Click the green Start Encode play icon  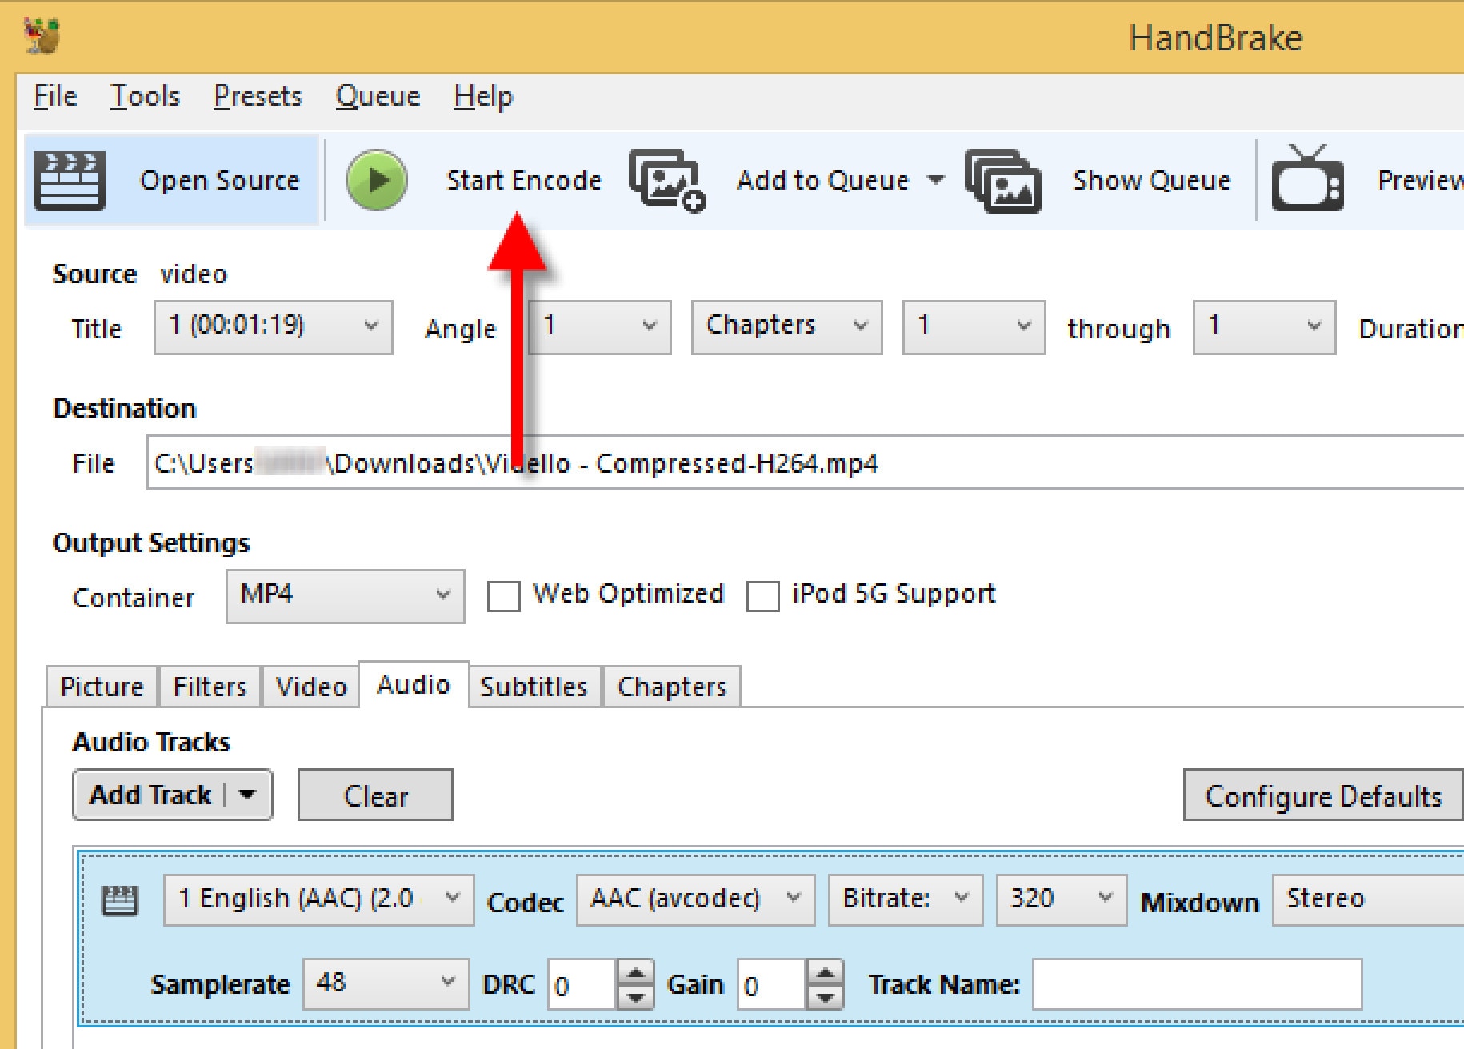point(376,180)
